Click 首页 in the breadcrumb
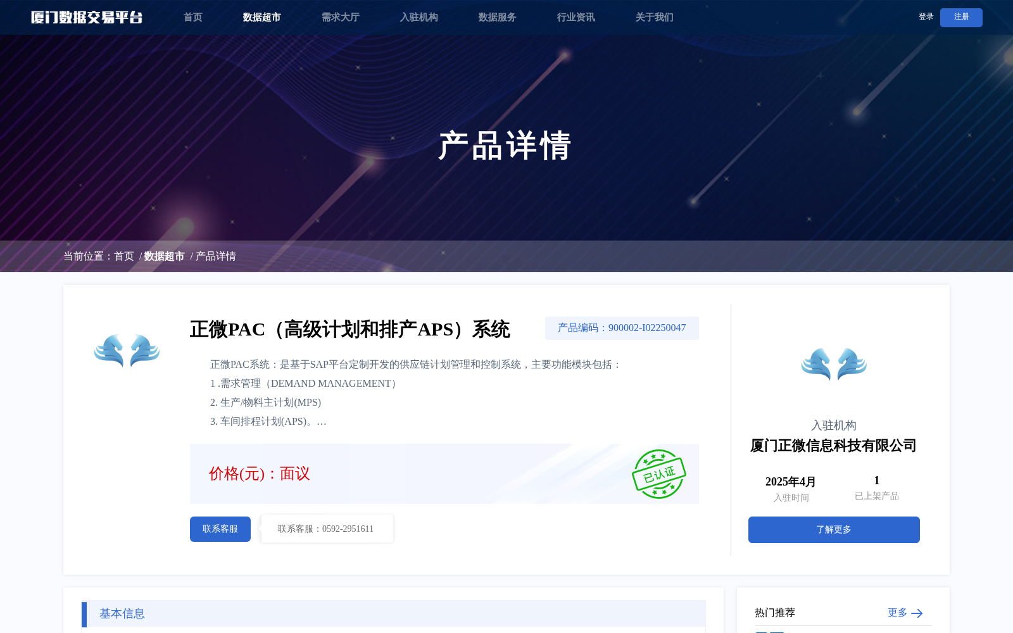The image size is (1013, 633). tap(124, 256)
